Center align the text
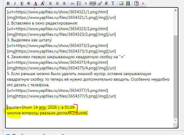Screen dimensions: 184x135 click(x=57, y=4)
